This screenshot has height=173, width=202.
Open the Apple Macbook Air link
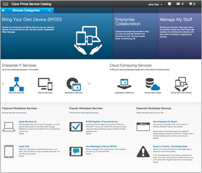click(x=28, y=121)
